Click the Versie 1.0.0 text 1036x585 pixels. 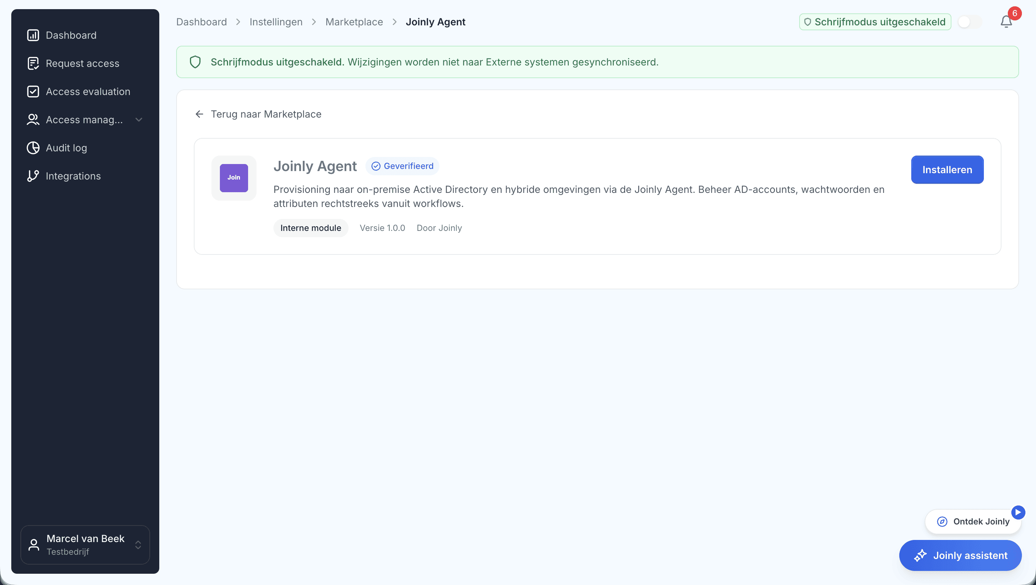(x=382, y=228)
